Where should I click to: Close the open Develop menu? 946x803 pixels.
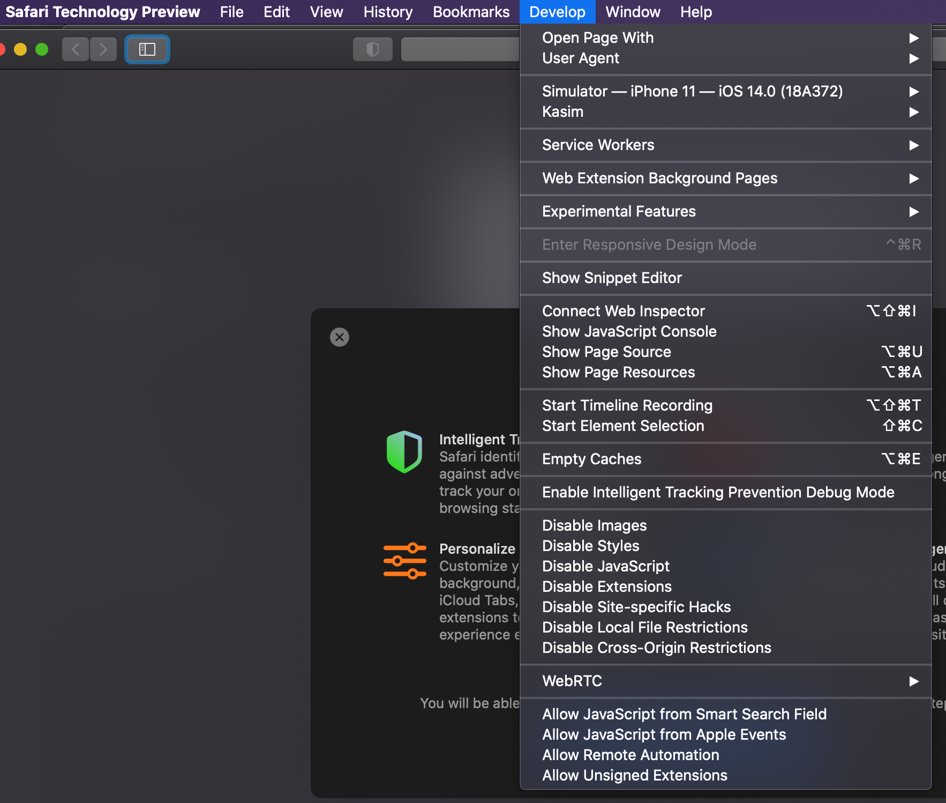pos(557,12)
